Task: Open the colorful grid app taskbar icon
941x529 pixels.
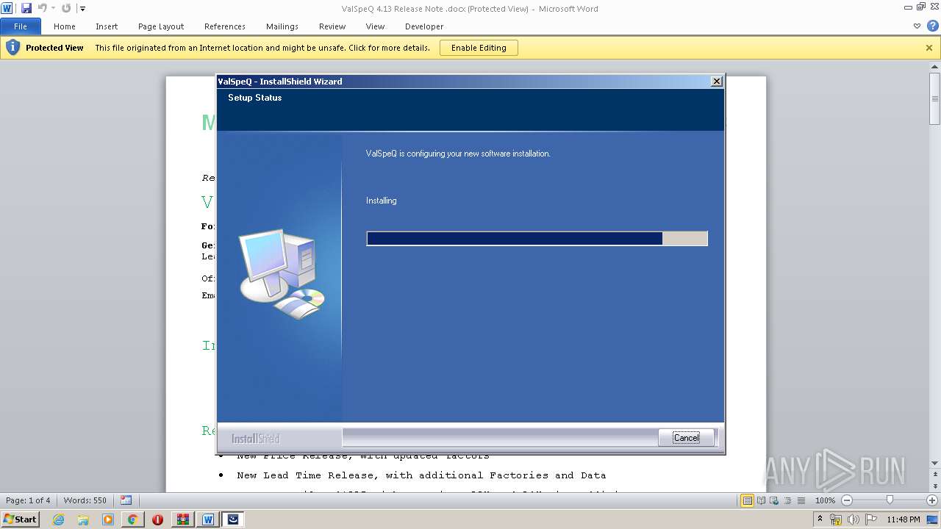Action: tap(183, 519)
